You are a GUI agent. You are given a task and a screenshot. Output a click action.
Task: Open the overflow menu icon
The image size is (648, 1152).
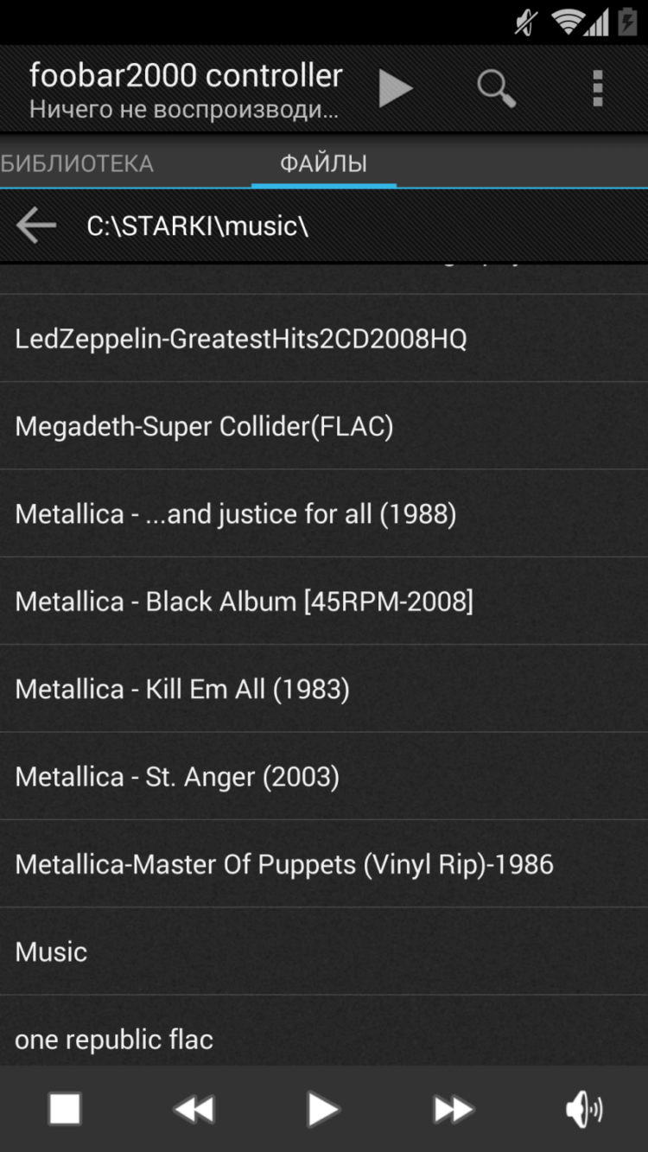point(597,87)
